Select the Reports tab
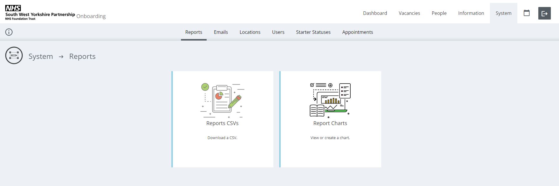The image size is (559, 186). (x=194, y=32)
